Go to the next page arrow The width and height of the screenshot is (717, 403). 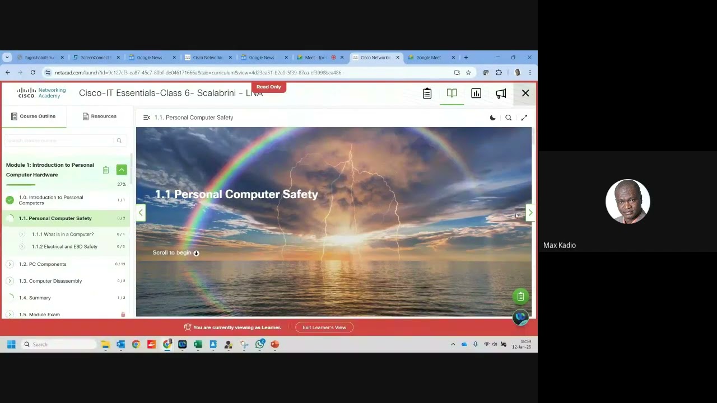pos(530,213)
